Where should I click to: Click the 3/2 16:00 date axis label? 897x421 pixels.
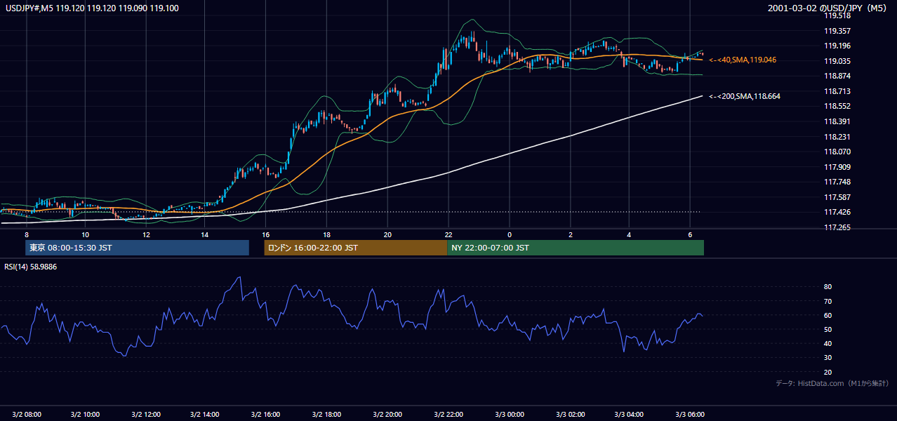[x=265, y=414]
